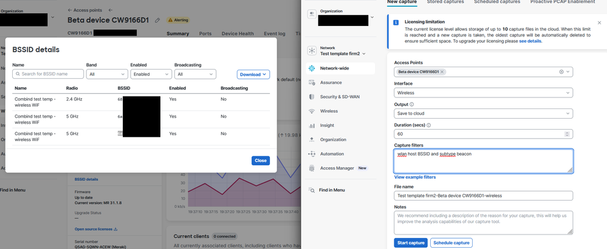This screenshot has height=249, width=607.
Task: Open the Insight bar chart icon
Action: click(312, 125)
